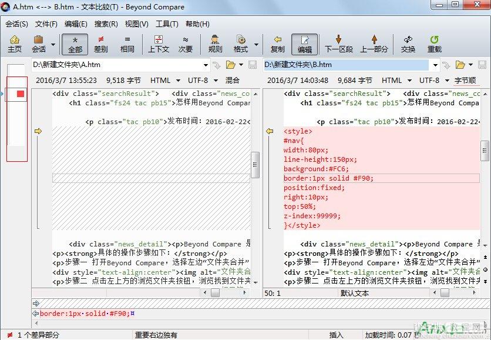Toggle the 全部 show-all filter
The height and width of the screenshot is (340, 491).
(75, 44)
